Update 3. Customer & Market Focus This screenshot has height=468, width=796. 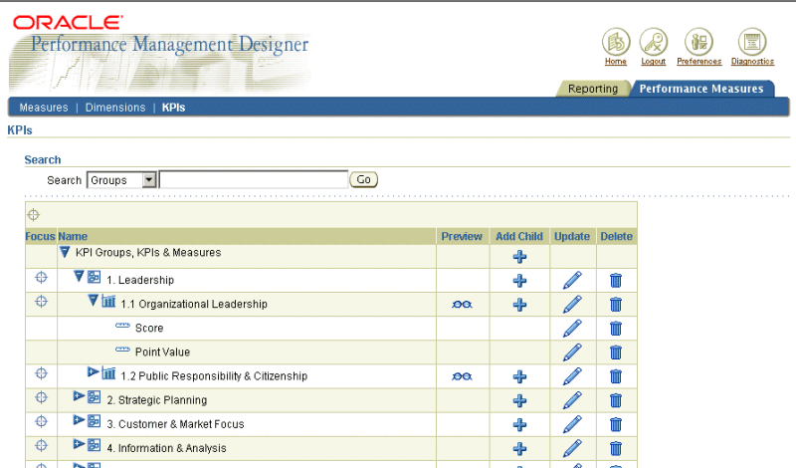click(572, 424)
